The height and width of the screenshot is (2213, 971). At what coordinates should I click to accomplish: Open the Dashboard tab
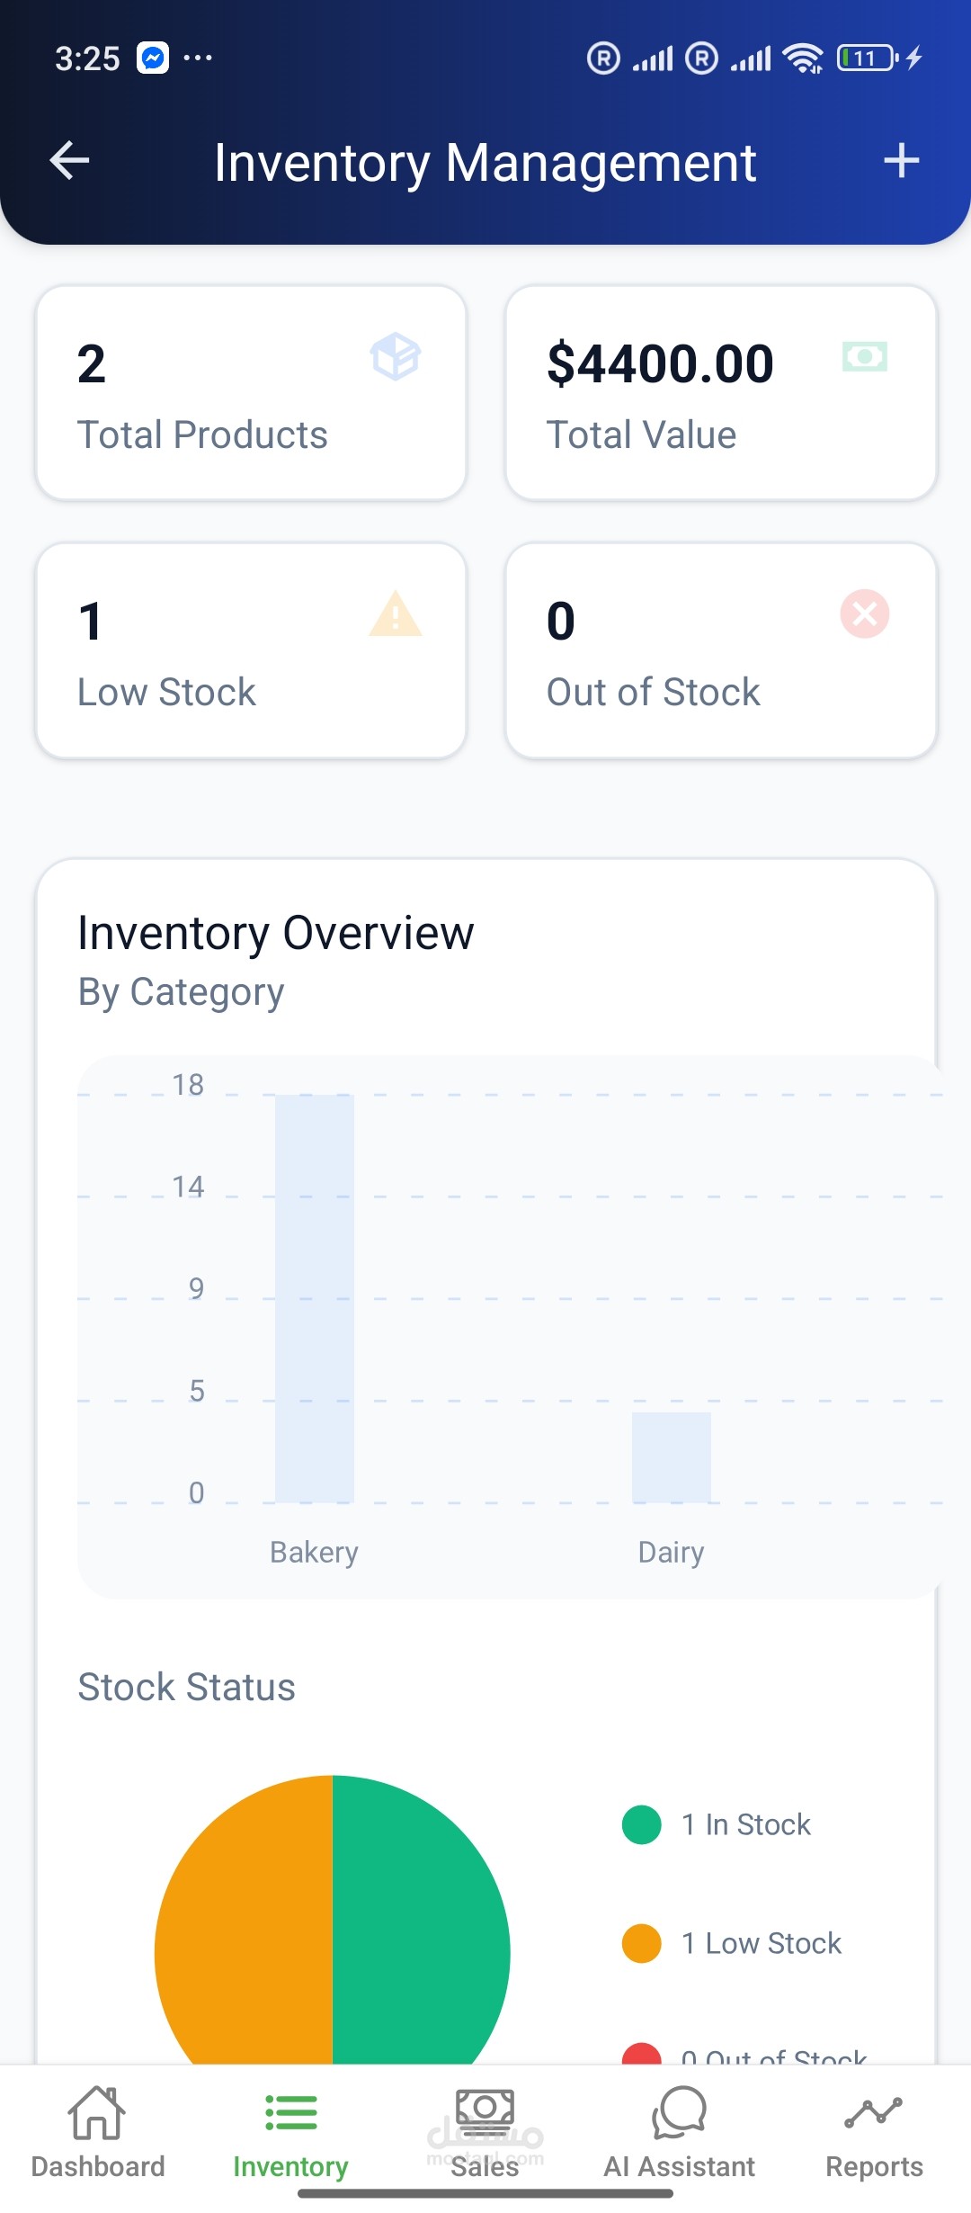coord(97,2132)
